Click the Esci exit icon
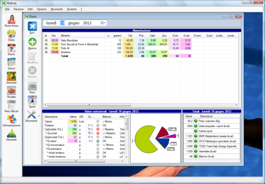 (x=32, y=26)
